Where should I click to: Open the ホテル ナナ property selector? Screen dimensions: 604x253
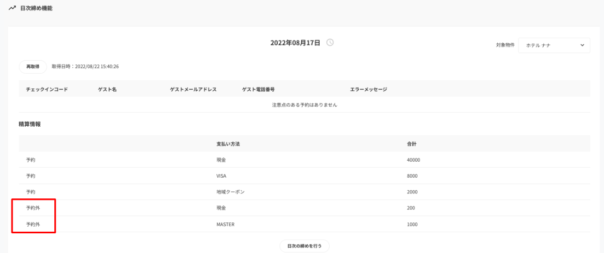(x=553, y=45)
